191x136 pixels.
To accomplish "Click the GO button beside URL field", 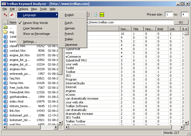I will tap(181, 22).
